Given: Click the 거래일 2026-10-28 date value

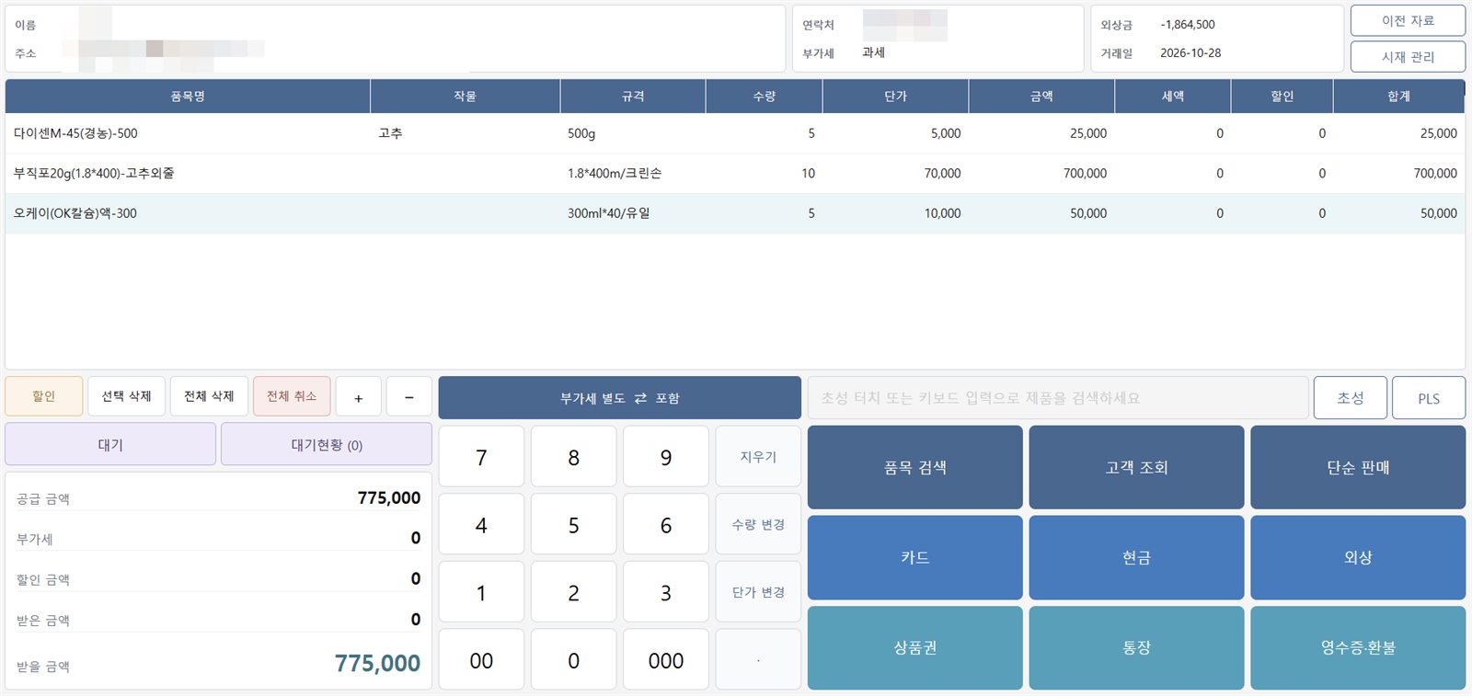Looking at the screenshot, I should [x=1190, y=53].
